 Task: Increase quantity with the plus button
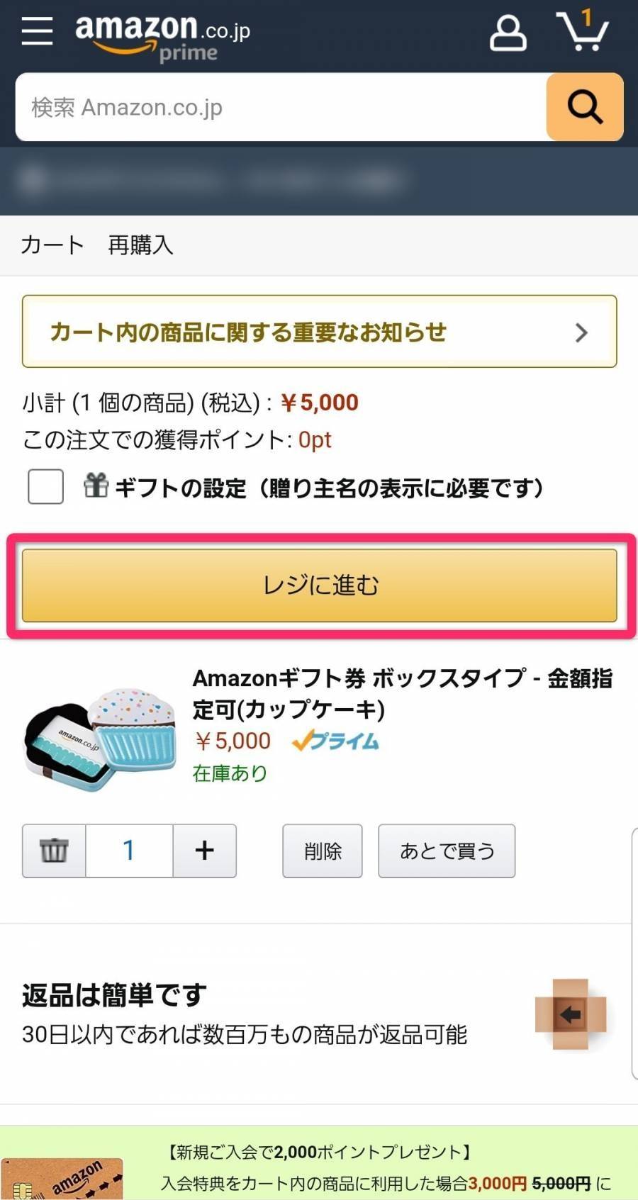[205, 851]
